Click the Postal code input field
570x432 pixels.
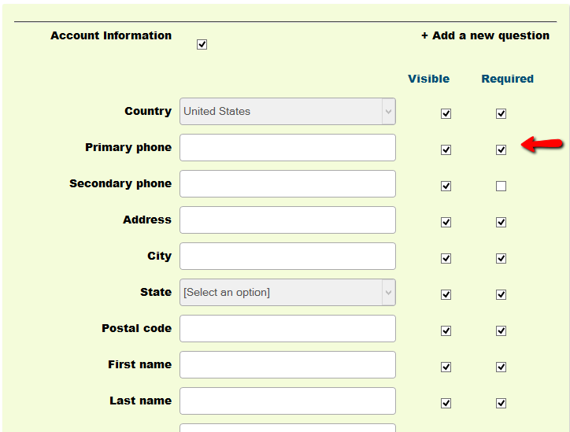tap(287, 329)
